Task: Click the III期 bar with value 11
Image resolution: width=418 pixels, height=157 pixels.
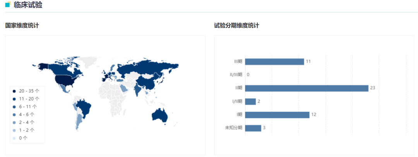Action: 274,61
